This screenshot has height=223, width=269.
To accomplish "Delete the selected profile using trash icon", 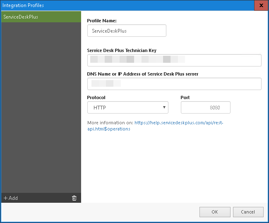I will (x=74, y=198).
